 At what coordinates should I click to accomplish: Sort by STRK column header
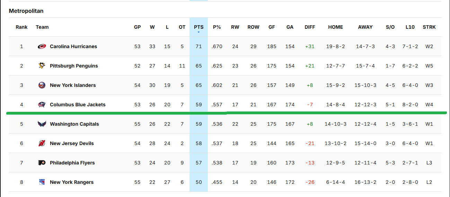coord(429,27)
